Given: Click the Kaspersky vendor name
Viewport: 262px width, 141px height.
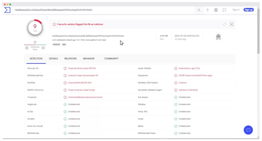Looking at the screenshot, I should point(143,75).
